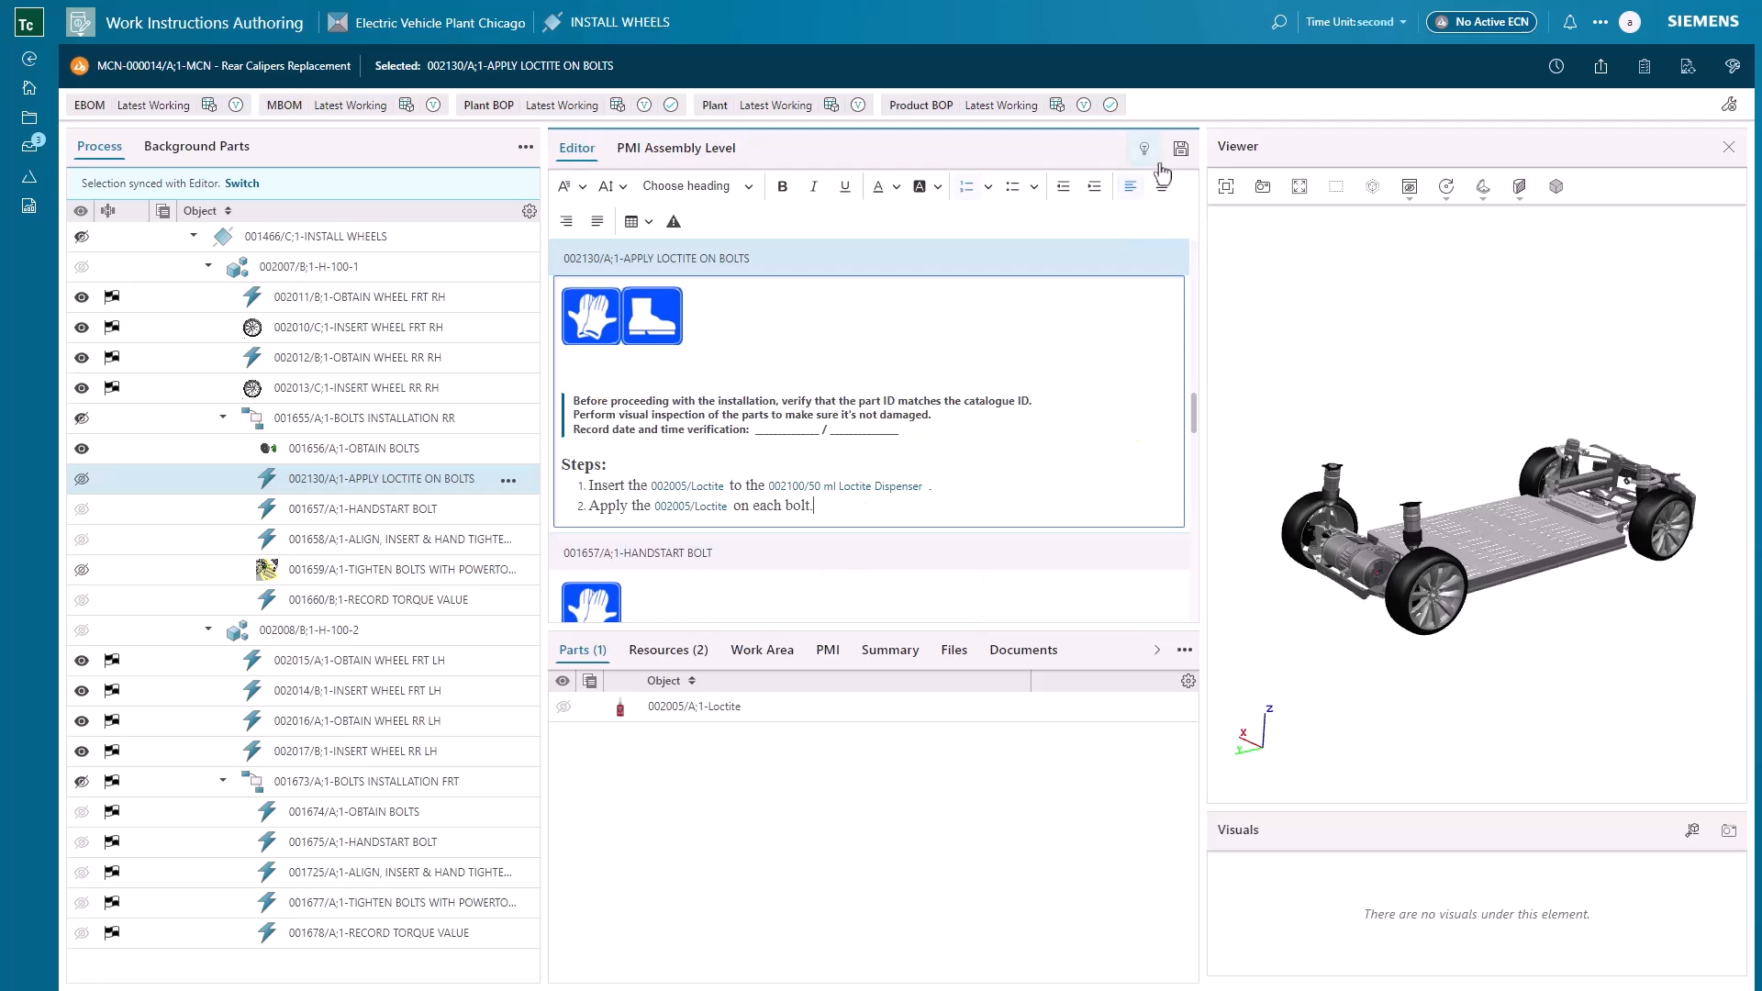1762x991 pixels.
Task: Toggle visibility of 001659/A;1-TIGHTEN BOLTS WITH POWERTO
Action: (82, 570)
